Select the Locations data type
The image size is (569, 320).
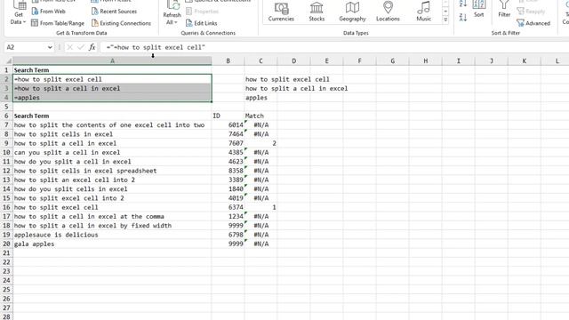coord(388,12)
